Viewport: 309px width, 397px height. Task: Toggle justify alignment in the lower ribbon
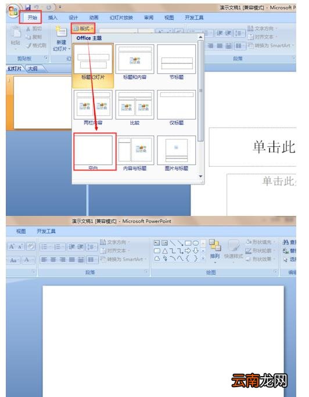[x=71, y=259]
